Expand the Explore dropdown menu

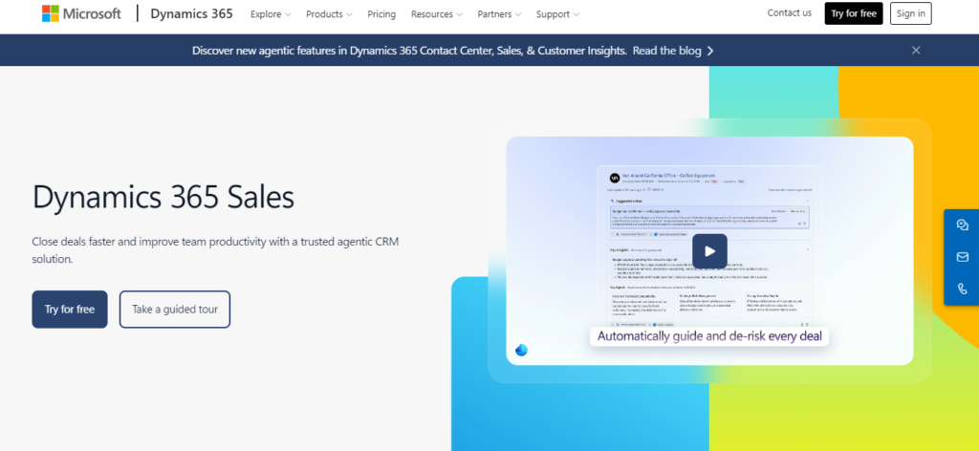click(x=271, y=13)
